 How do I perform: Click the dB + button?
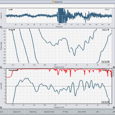coord(98,112)
